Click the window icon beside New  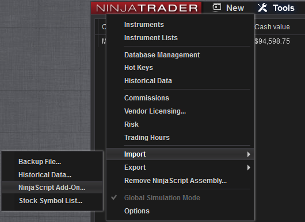tap(216, 8)
